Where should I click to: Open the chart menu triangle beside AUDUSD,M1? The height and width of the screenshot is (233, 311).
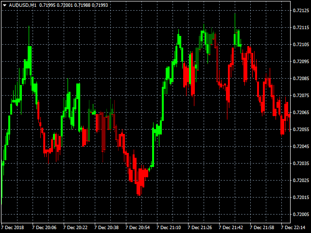(5, 5)
